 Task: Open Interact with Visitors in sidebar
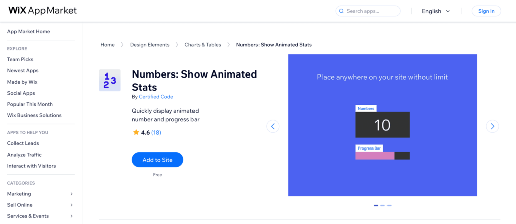click(x=31, y=166)
